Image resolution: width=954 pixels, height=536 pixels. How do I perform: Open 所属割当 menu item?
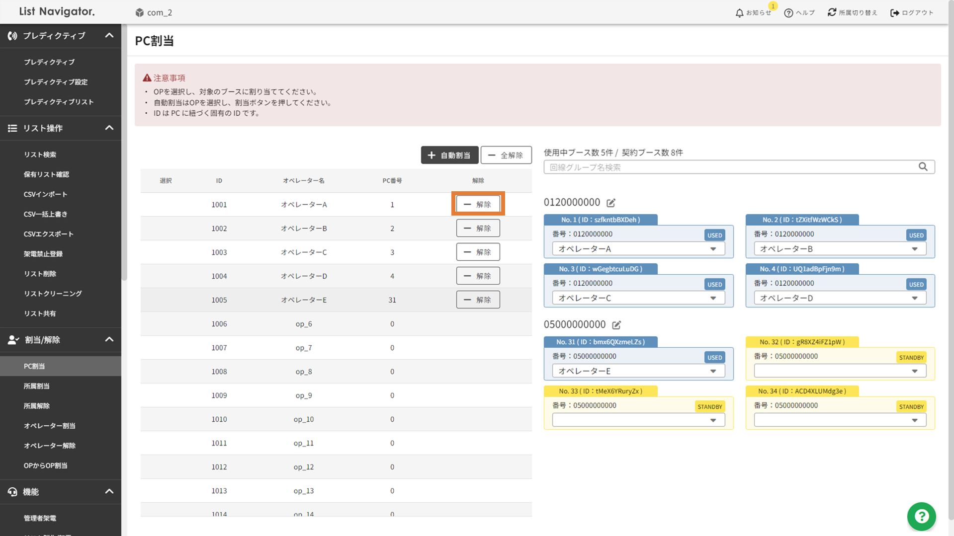point(37,386)
